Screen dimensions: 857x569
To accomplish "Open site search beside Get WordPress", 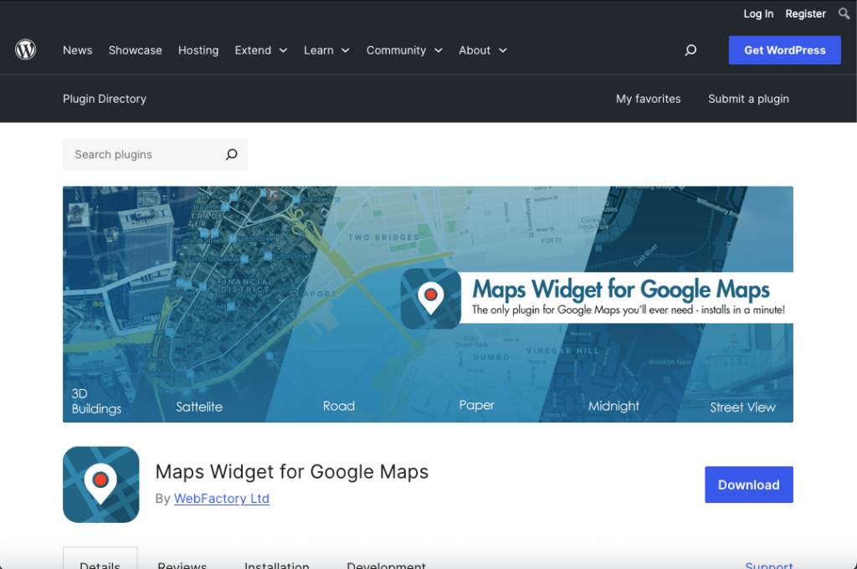I will (690, 50).
